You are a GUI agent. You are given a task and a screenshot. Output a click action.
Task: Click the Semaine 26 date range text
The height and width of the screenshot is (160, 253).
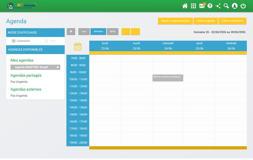219,32
